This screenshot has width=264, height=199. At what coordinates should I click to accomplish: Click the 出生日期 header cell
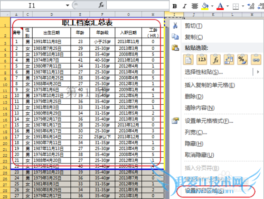(52, 33)
